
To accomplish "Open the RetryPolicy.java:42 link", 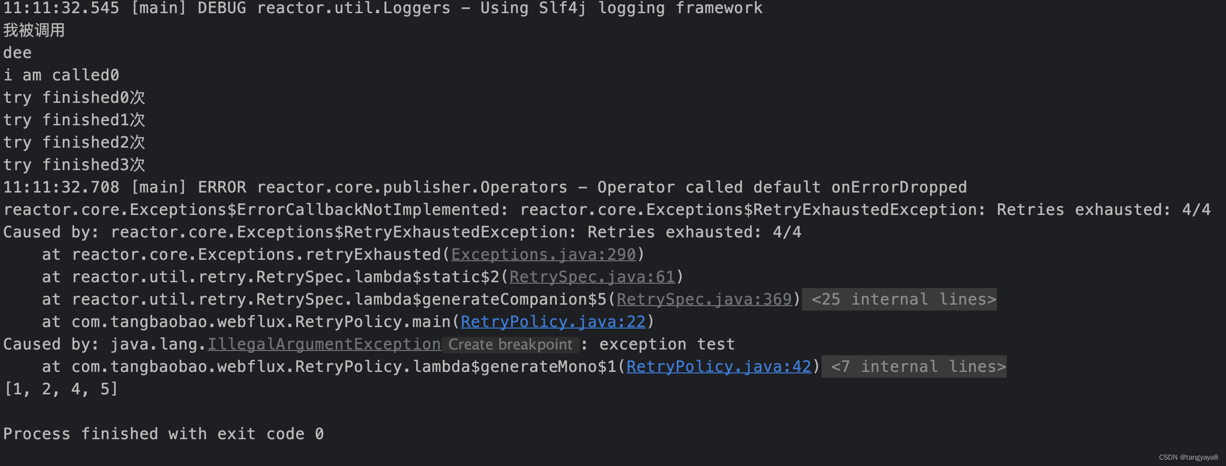I will tap(719, 367).
